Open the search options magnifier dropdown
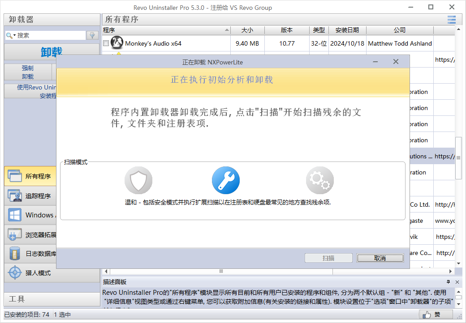 tap(11, 35)
